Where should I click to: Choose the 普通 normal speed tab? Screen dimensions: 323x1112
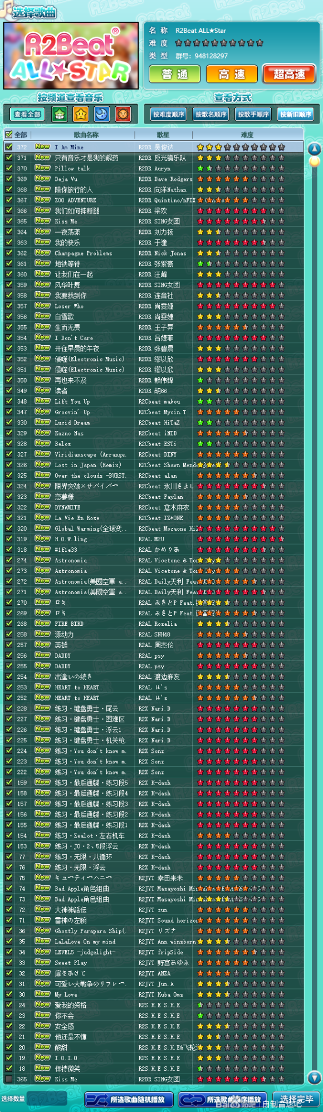click(x=174, y=74)
